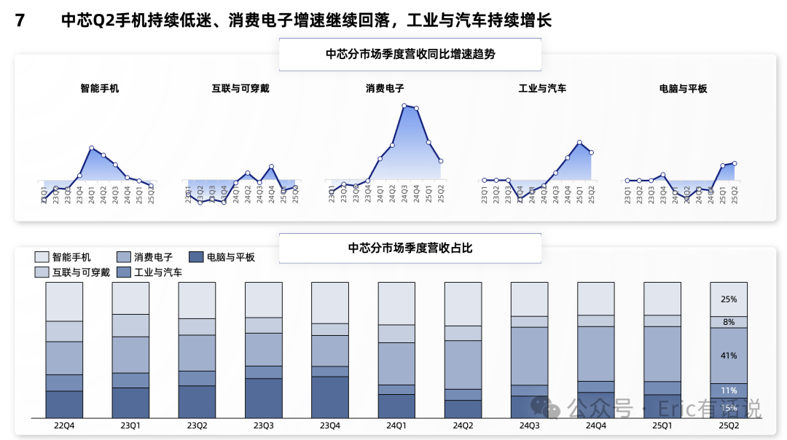Click the 工业与汽车 legend color swatch
The width and height of the screenshot is (787, 440).
click(x=123, y=272)
